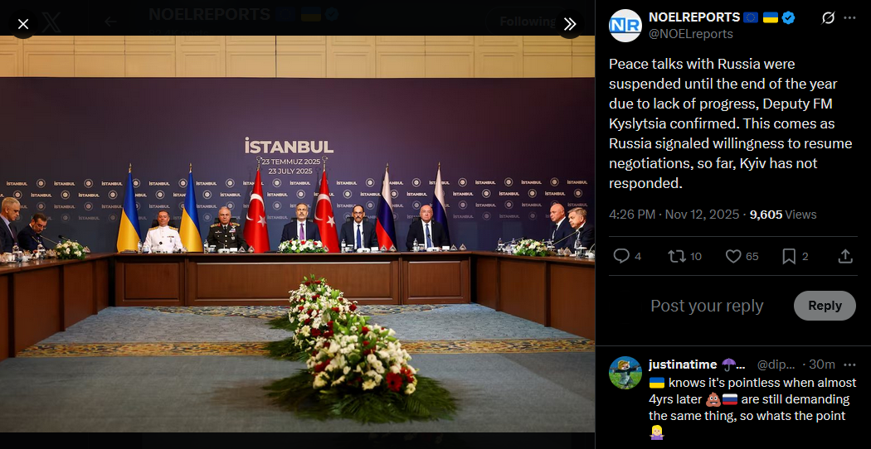The width and height of the screenshot is (871, 449).
Task: Click the dimmed X logo behind viewer
Action: pos(51,22)
